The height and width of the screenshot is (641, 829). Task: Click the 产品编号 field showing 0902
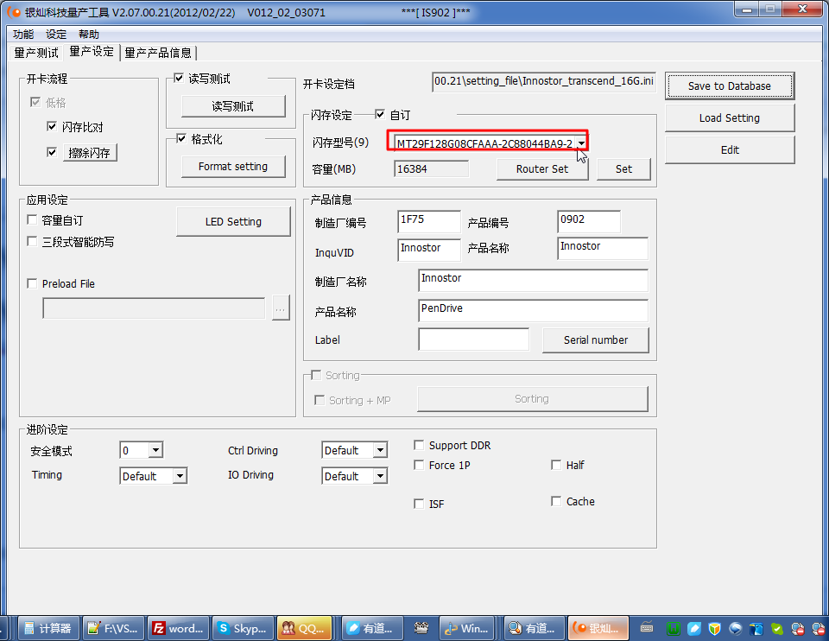coord(589,221)
